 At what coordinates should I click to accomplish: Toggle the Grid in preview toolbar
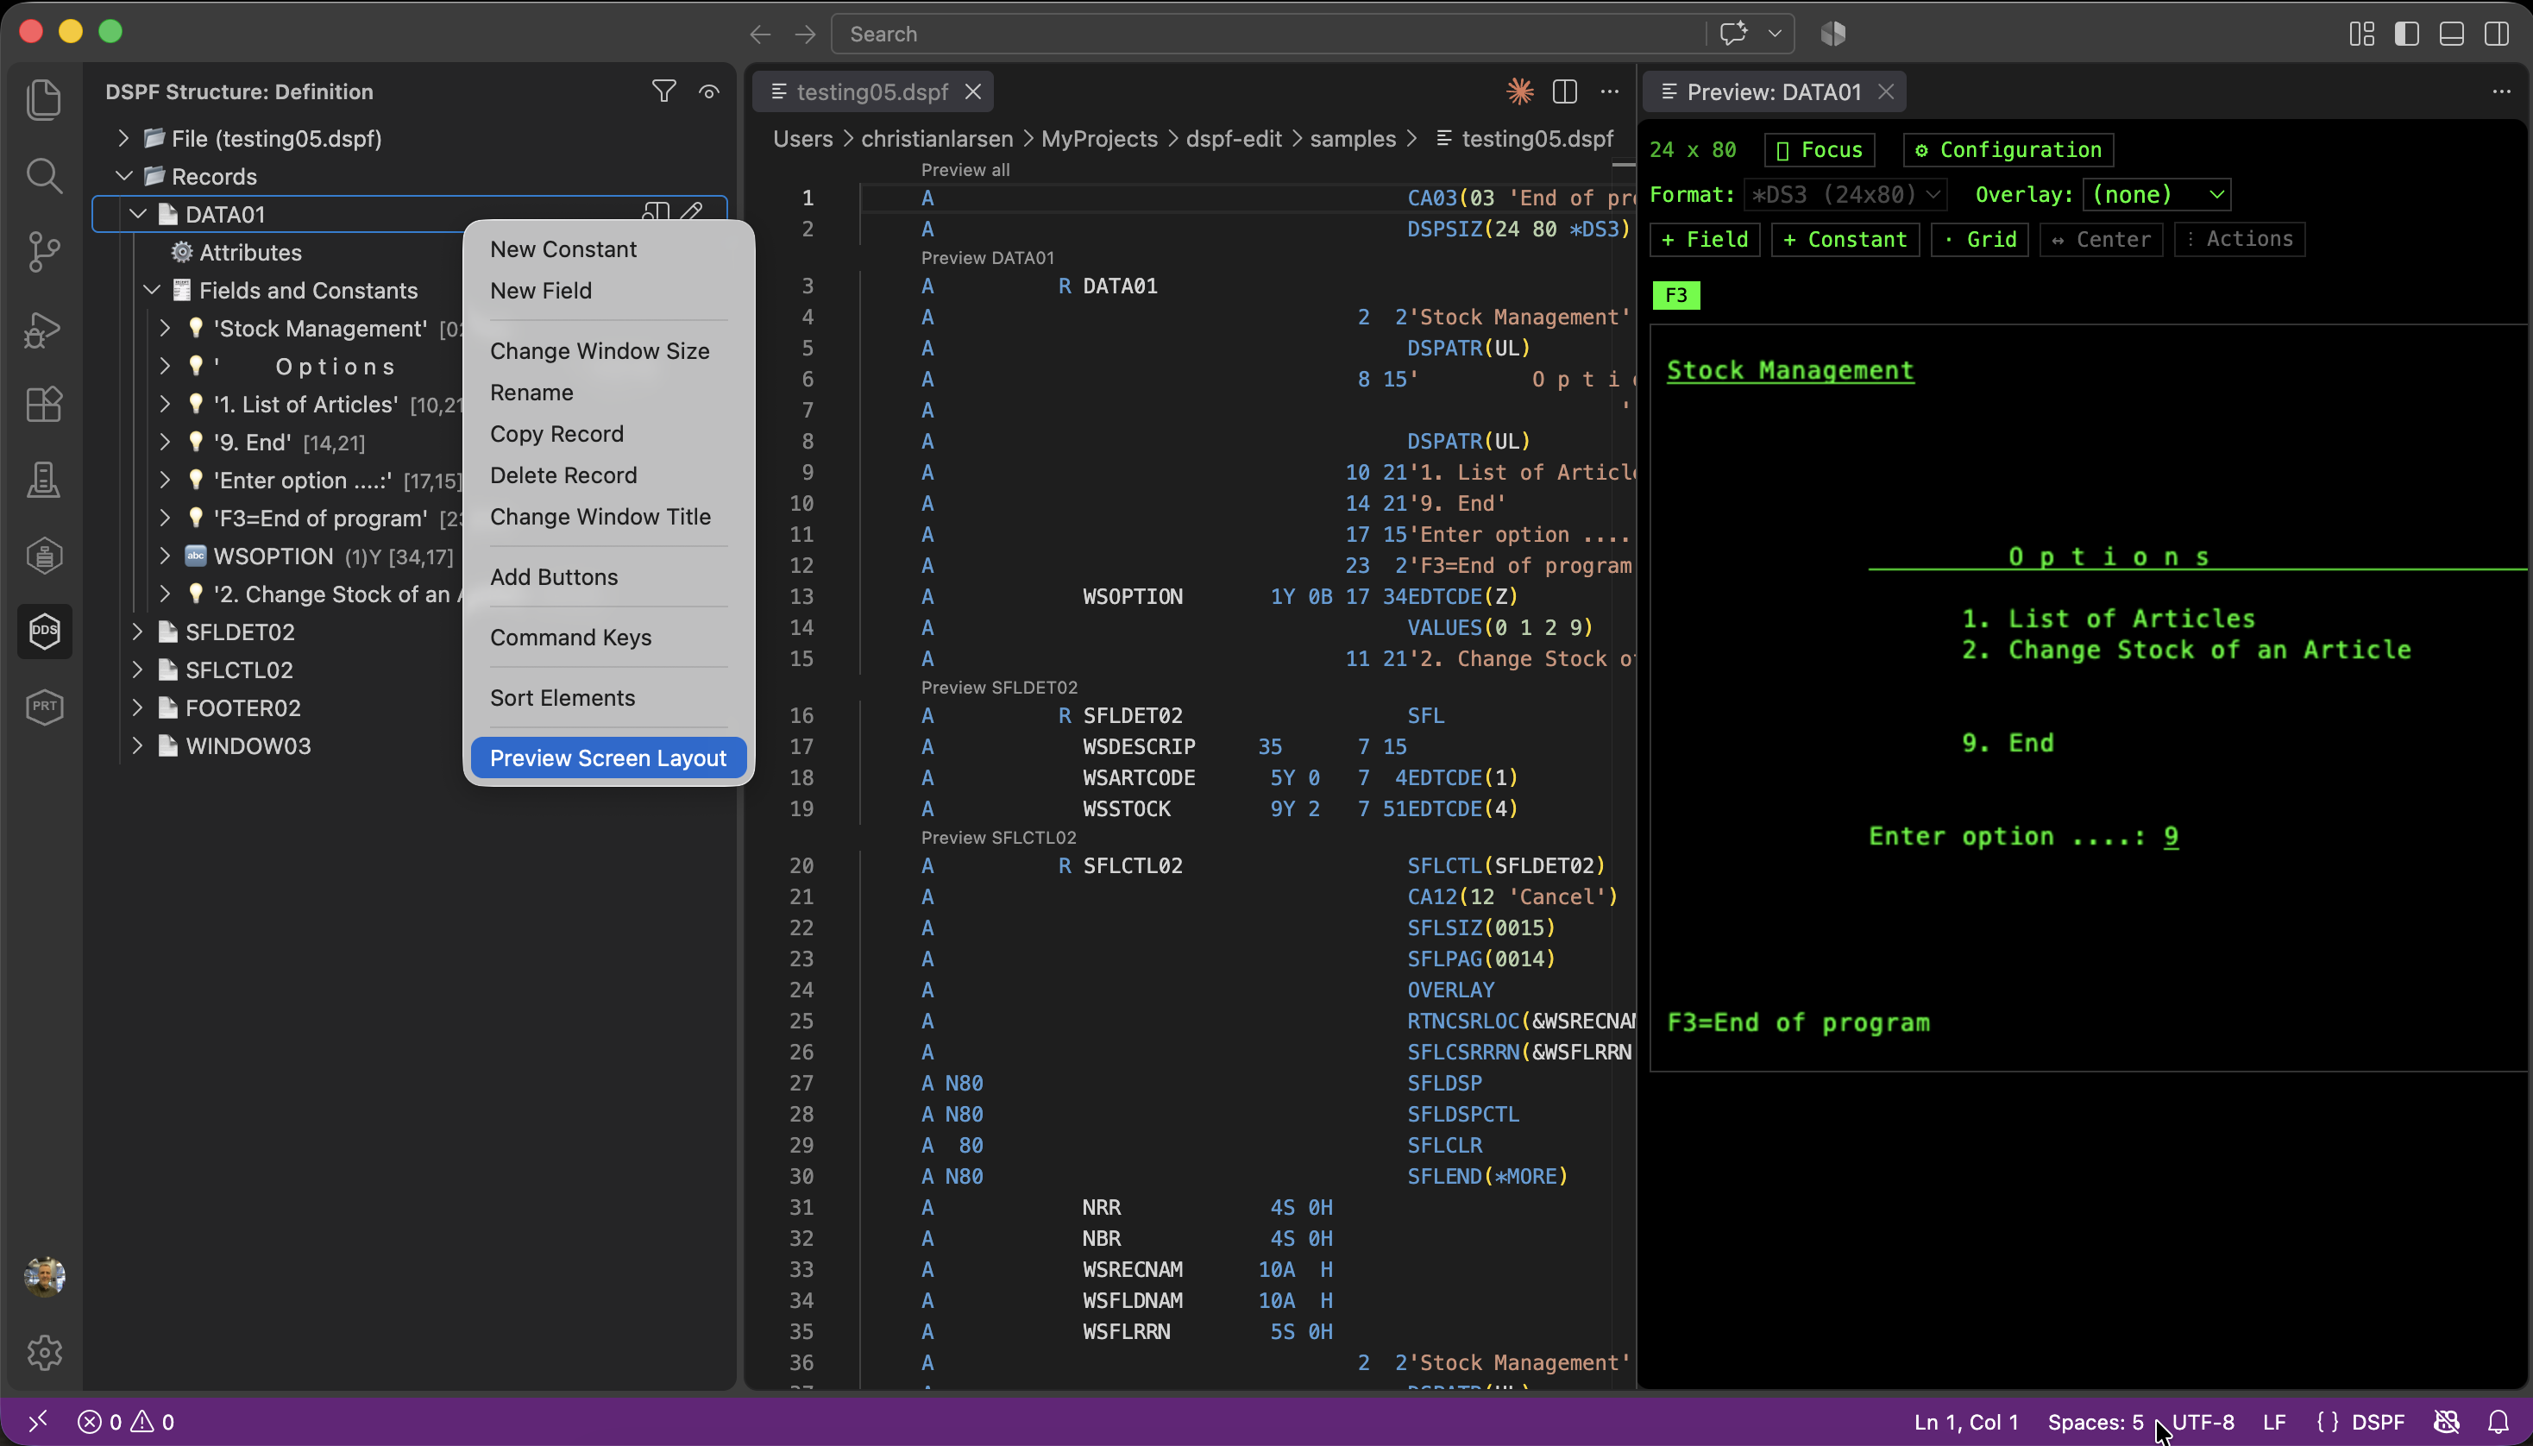tap(1980, 239)
